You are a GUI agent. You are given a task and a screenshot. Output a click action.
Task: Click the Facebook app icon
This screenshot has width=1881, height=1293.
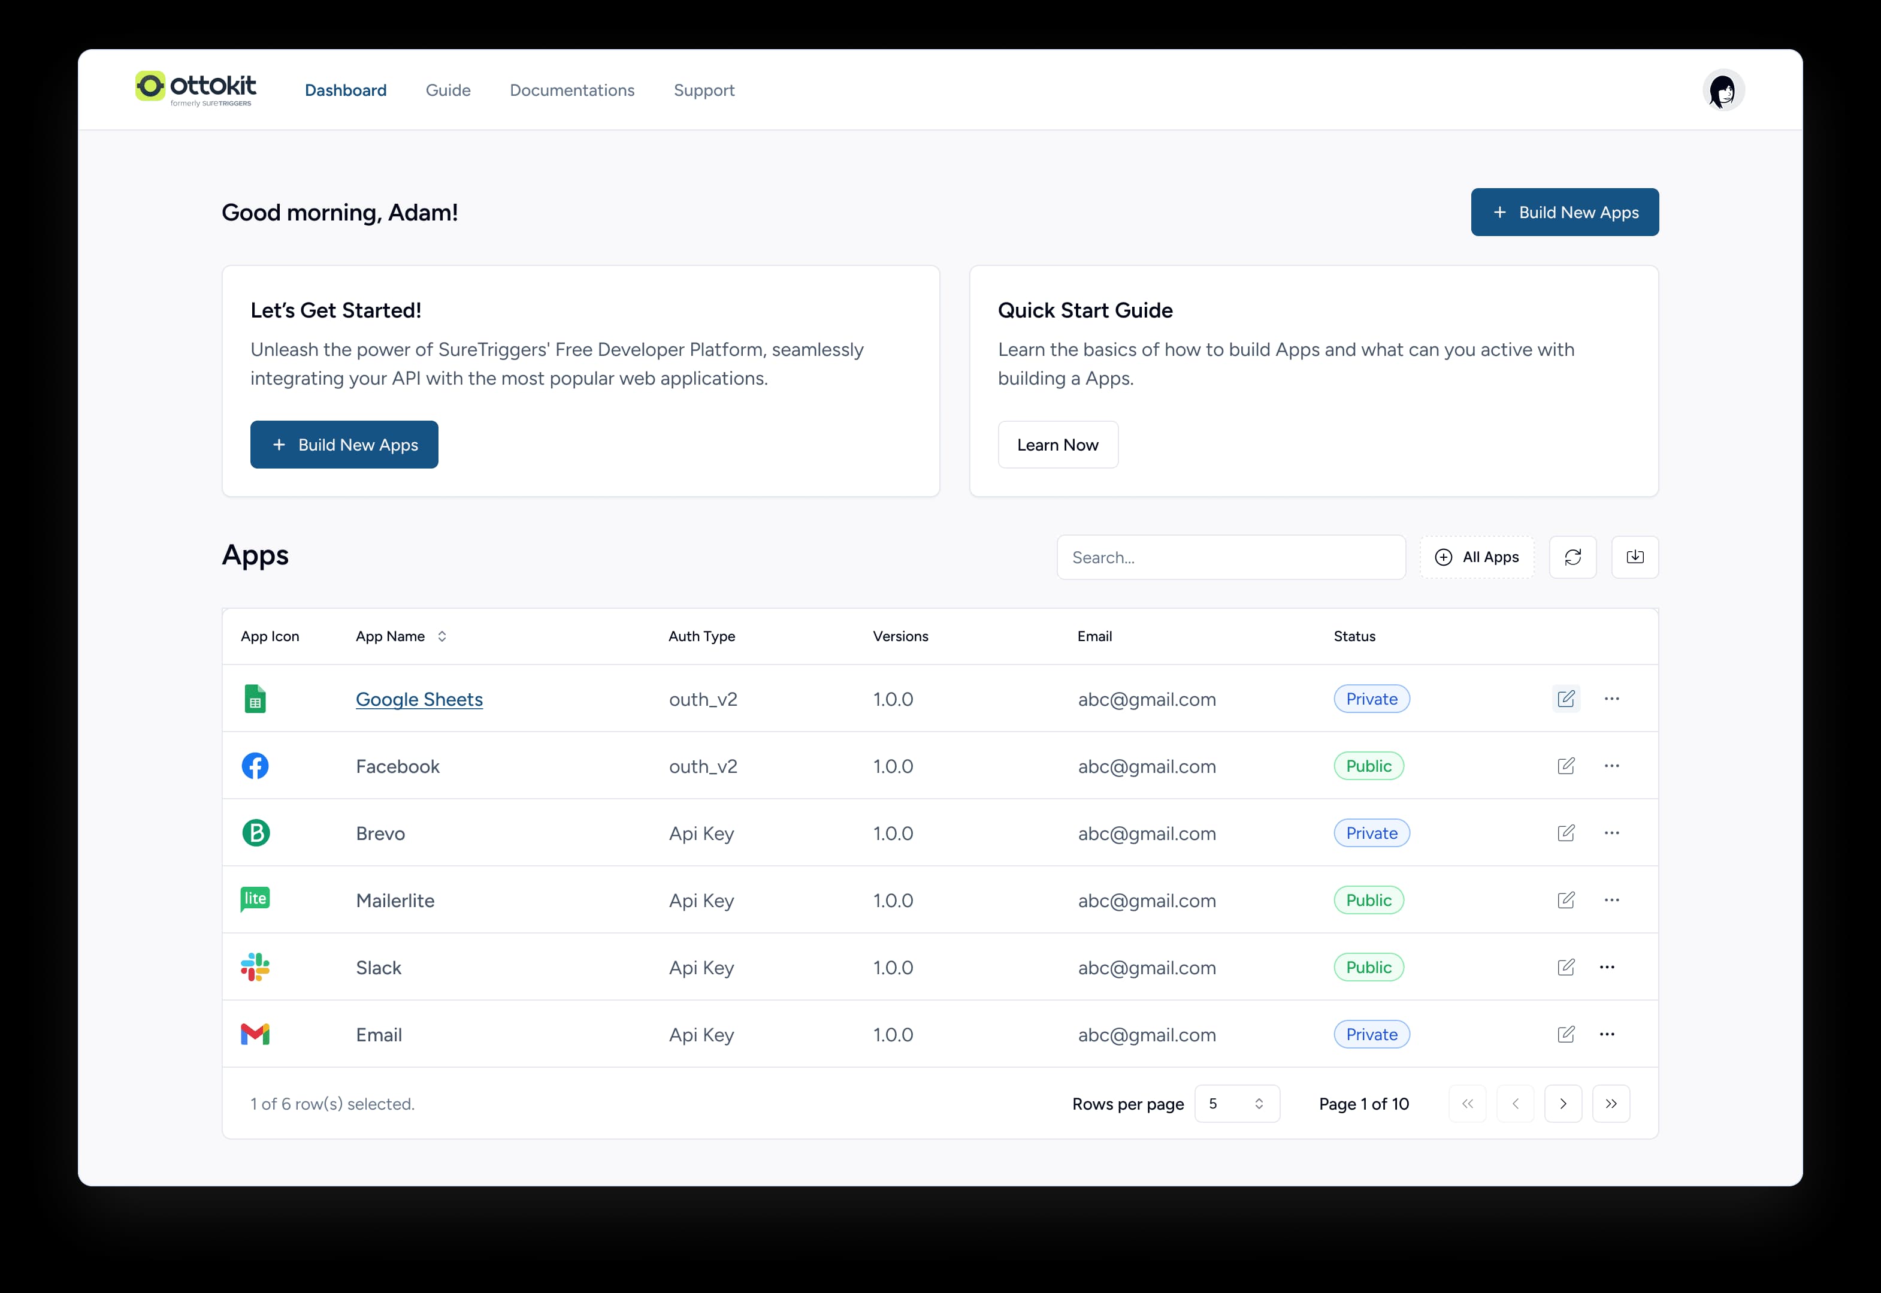[256, 766]
